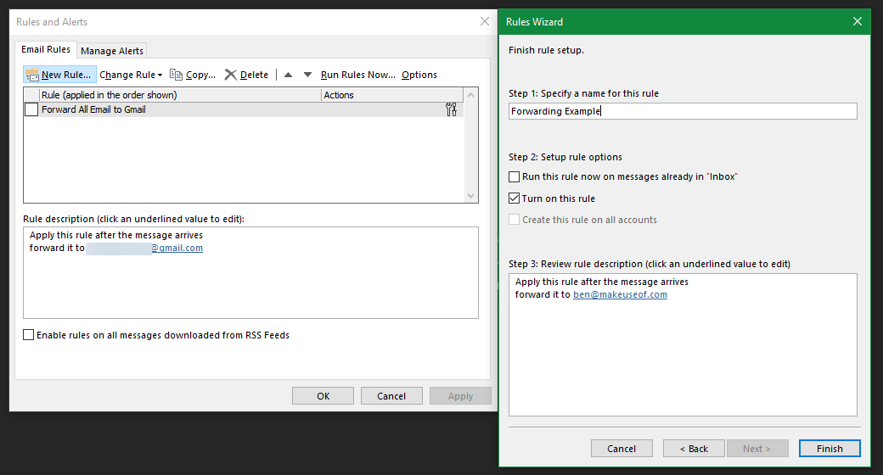This screenshot has height=475, width=883.
Task: Check Run this rule now on Inbox messages
Action: coord(515,177)
